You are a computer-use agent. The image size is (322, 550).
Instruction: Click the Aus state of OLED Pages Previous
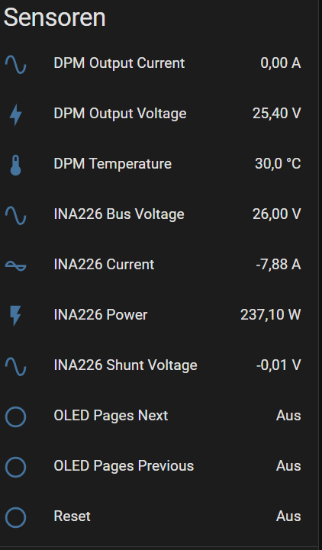point(288,466)
